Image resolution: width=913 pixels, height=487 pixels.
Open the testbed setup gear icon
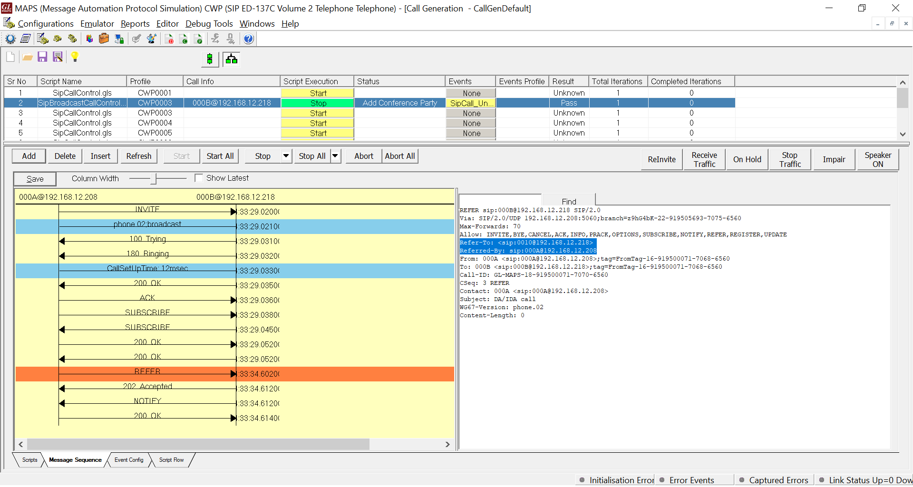pyautogui.click(x=10, y=39)
